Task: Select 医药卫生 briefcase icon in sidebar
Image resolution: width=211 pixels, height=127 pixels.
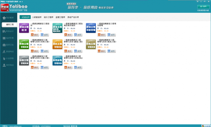Action: pyautogui.click(x=4, y=45)
